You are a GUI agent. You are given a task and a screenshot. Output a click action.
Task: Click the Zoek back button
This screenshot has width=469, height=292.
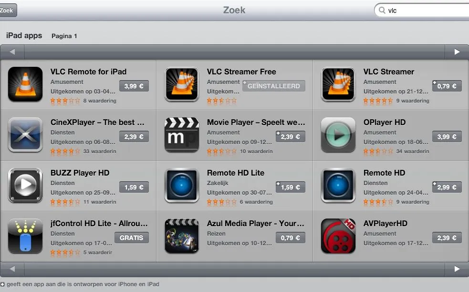tap(7, 10)
